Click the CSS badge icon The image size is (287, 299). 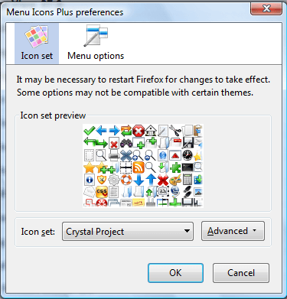(x=102, y=192)
